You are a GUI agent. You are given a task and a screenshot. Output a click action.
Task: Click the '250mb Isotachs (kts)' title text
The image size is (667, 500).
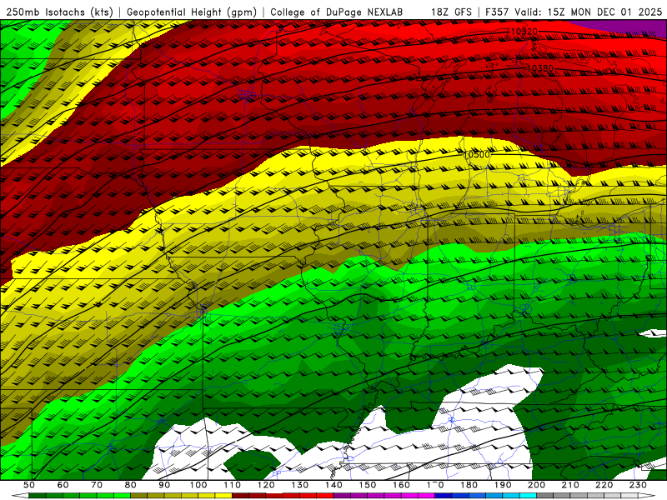pos(59,12)
